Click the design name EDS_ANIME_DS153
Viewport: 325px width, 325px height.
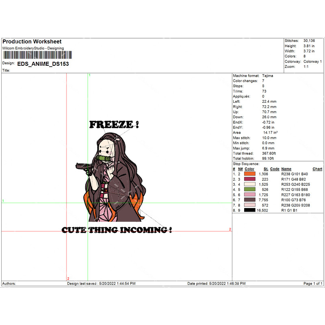(x=43, y=64)
